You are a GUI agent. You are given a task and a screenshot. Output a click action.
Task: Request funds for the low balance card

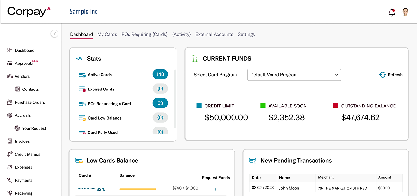pos(215,189)
